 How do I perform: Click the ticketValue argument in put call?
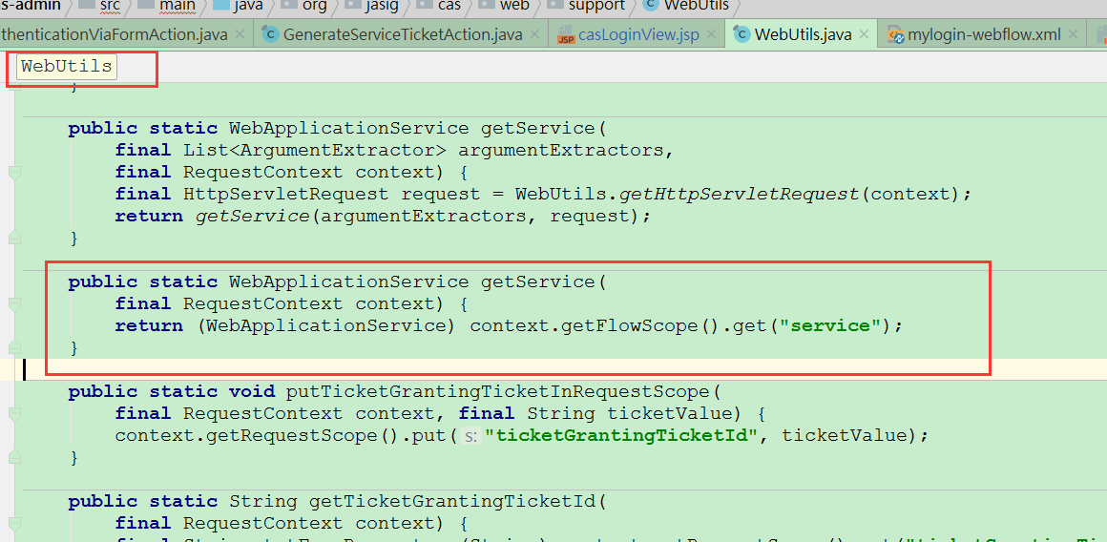[x=844, y=435]
